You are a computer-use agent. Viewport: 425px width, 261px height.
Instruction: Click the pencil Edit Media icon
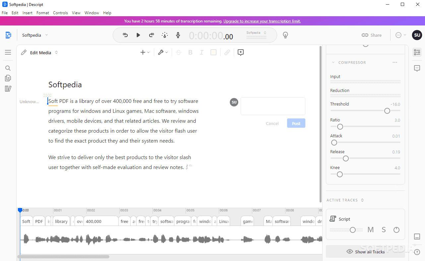24,52
